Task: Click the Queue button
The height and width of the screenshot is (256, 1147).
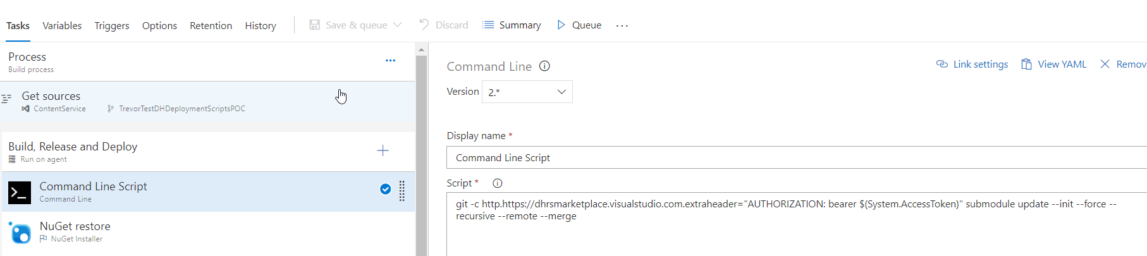Action: (579, 25)
